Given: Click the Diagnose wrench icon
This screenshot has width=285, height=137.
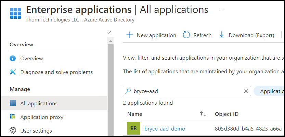Looking at the screenshot, I should [x=13, y=72].
